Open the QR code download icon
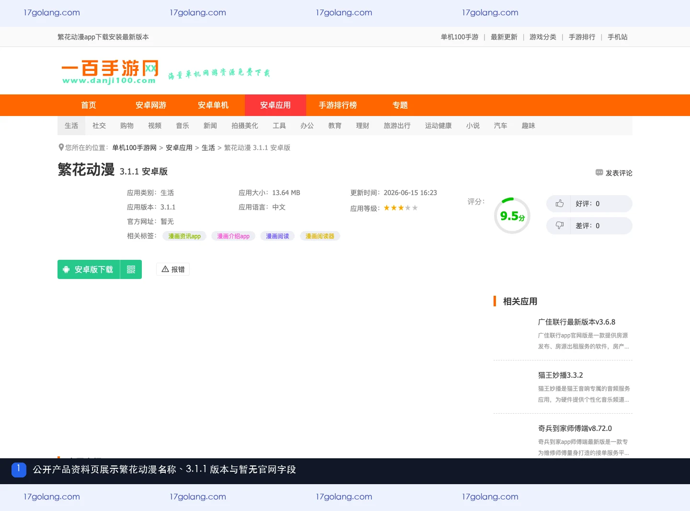 pos(131,269)
